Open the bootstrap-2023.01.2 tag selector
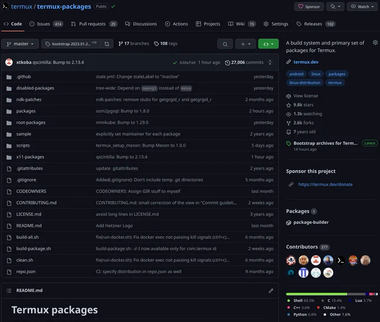Viewport: 380px width, 322px height. click(71, 44)
